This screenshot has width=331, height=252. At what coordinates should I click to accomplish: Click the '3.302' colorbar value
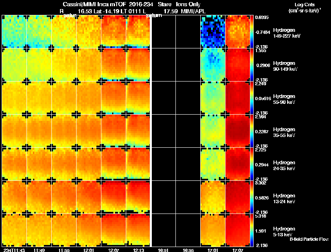[261, 183]
